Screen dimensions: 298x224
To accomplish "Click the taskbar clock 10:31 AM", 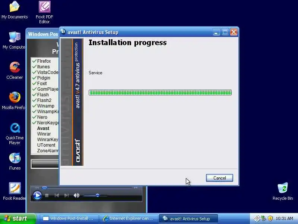I will pos(284,218).
